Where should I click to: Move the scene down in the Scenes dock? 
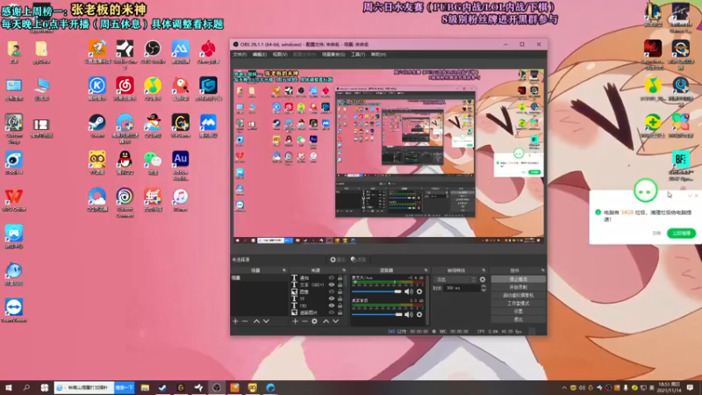click(266, 321)
